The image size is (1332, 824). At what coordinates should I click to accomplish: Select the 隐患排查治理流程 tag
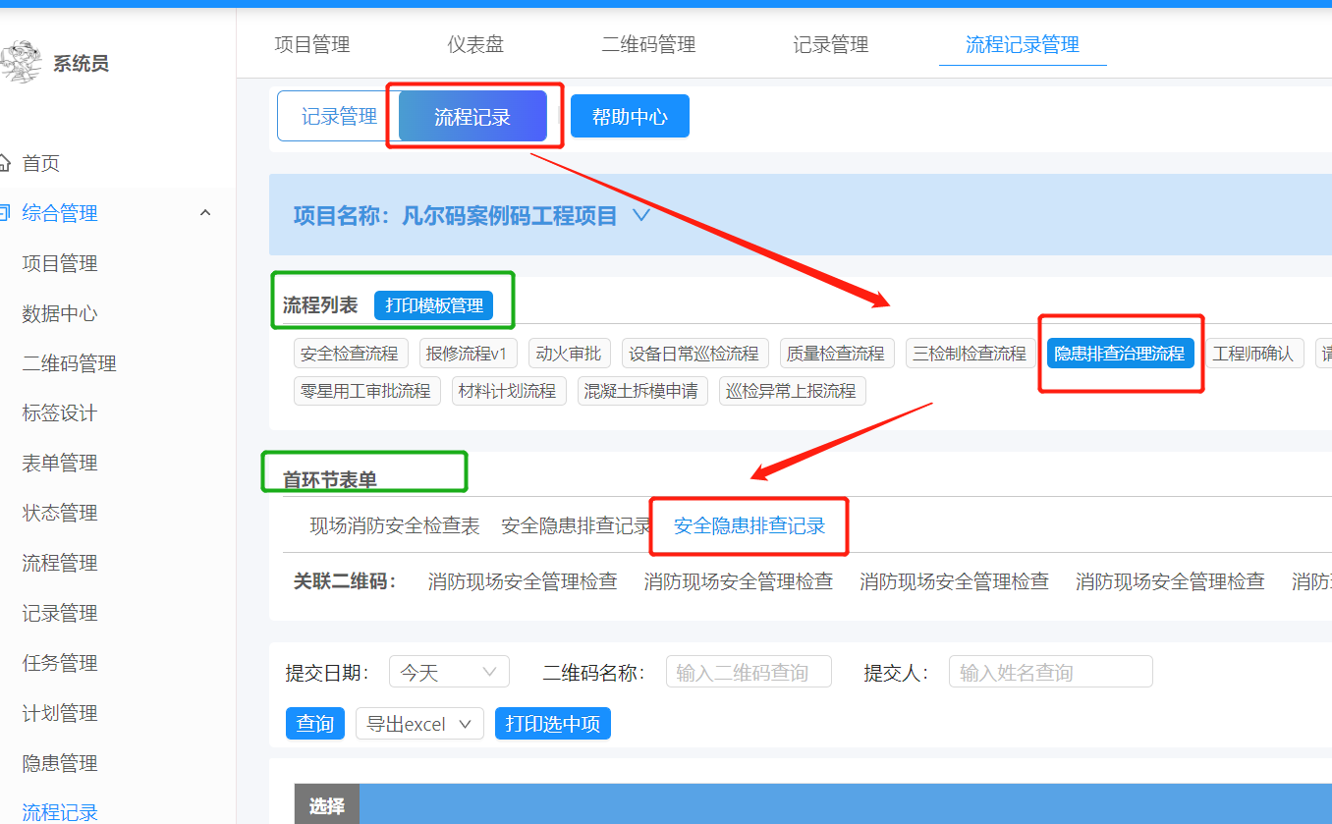click(x=1120, y=354)
